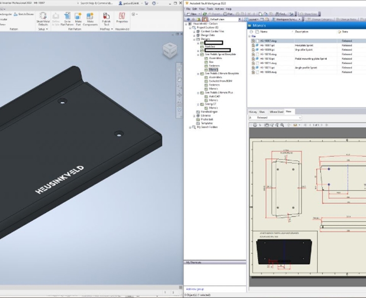Select the HS-10010.ipt file row

point(267,59)
